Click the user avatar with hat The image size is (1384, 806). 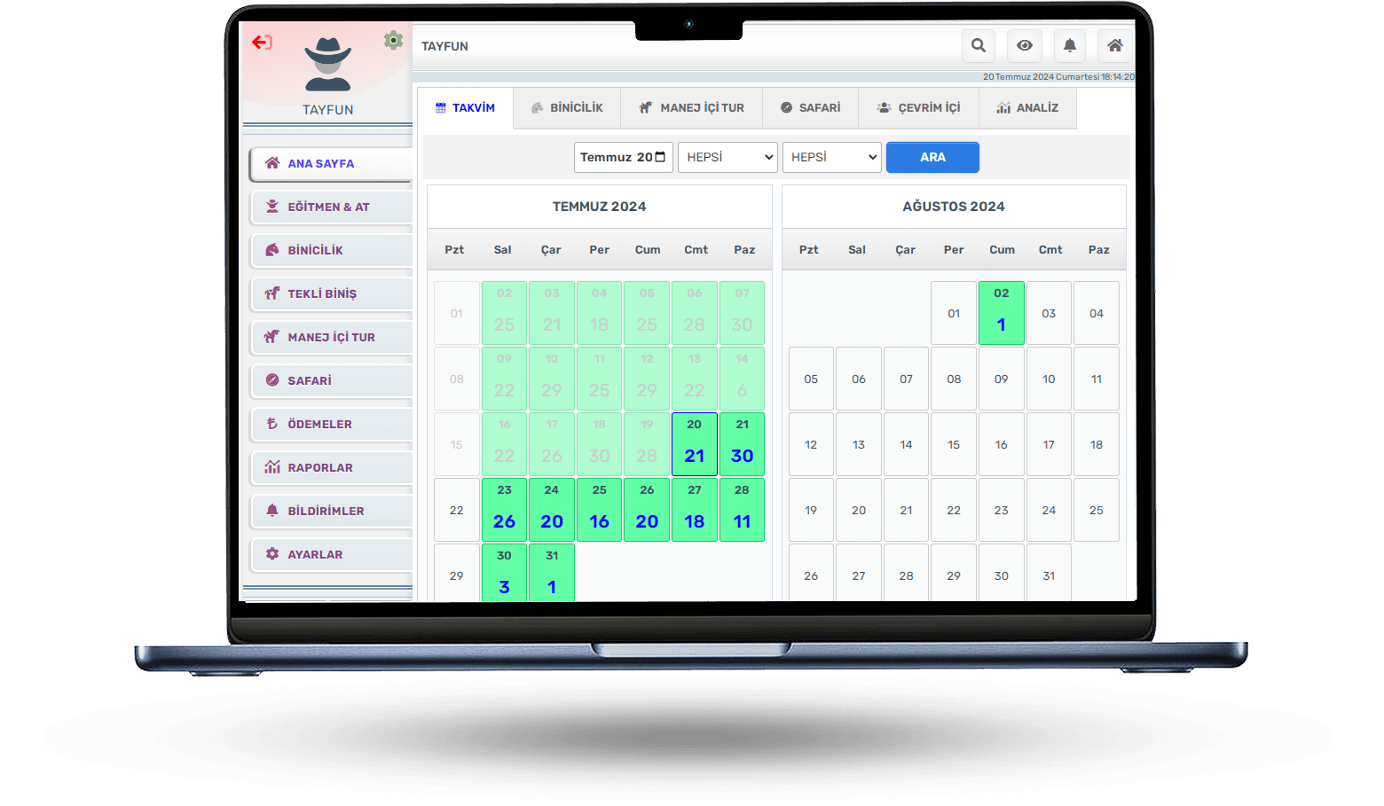[x=328, y=65]
